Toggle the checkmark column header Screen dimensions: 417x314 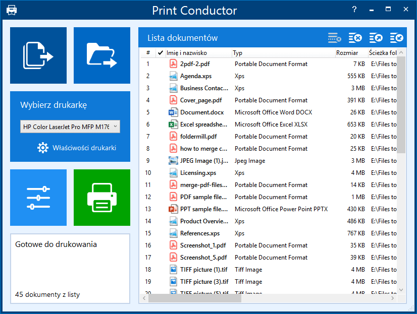pyautogui.click(x=160, y=53)
